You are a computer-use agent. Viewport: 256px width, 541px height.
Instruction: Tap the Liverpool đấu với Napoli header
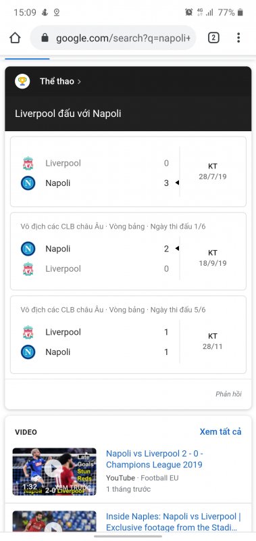click(x=68, y=114)
